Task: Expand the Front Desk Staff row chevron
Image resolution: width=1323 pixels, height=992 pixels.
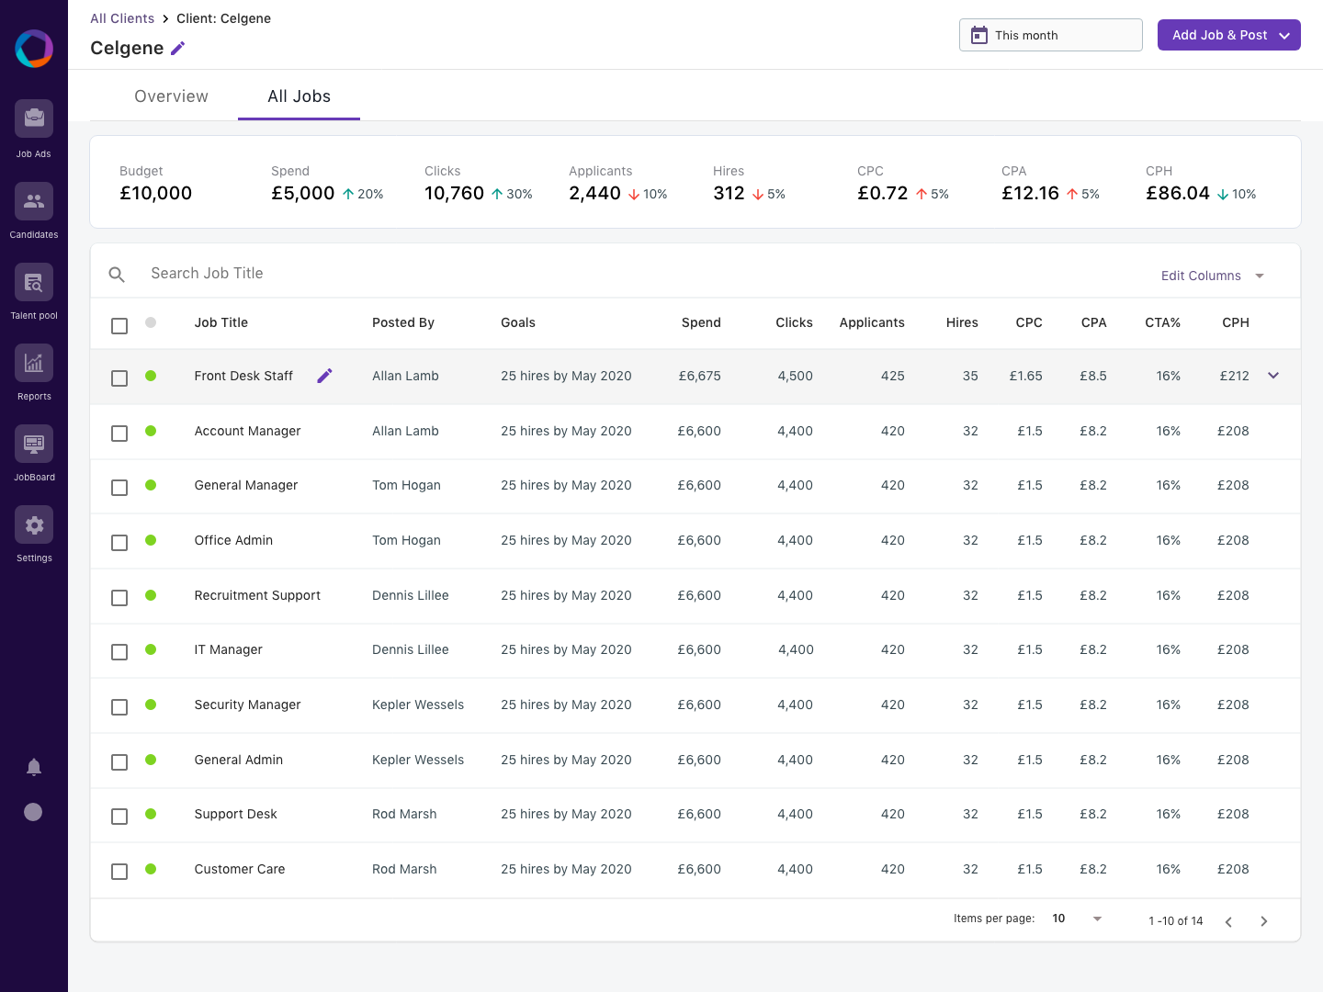Action: (1273, 376)
